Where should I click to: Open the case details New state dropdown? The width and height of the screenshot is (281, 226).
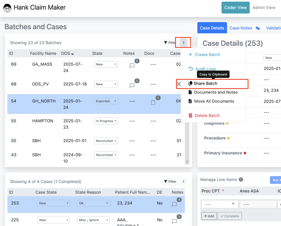coord(272,58)
